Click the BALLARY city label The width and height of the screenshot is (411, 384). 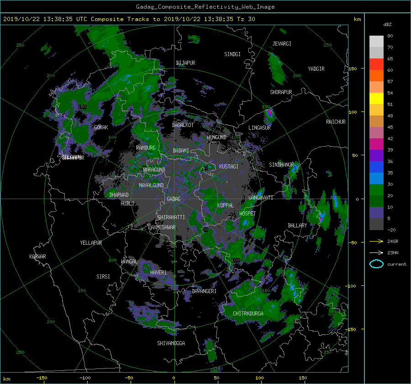297,226
